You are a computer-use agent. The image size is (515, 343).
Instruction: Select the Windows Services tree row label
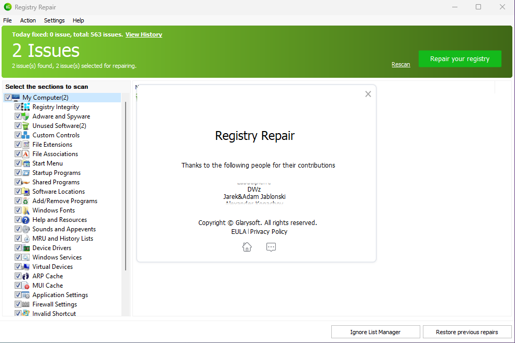[57, 257]
